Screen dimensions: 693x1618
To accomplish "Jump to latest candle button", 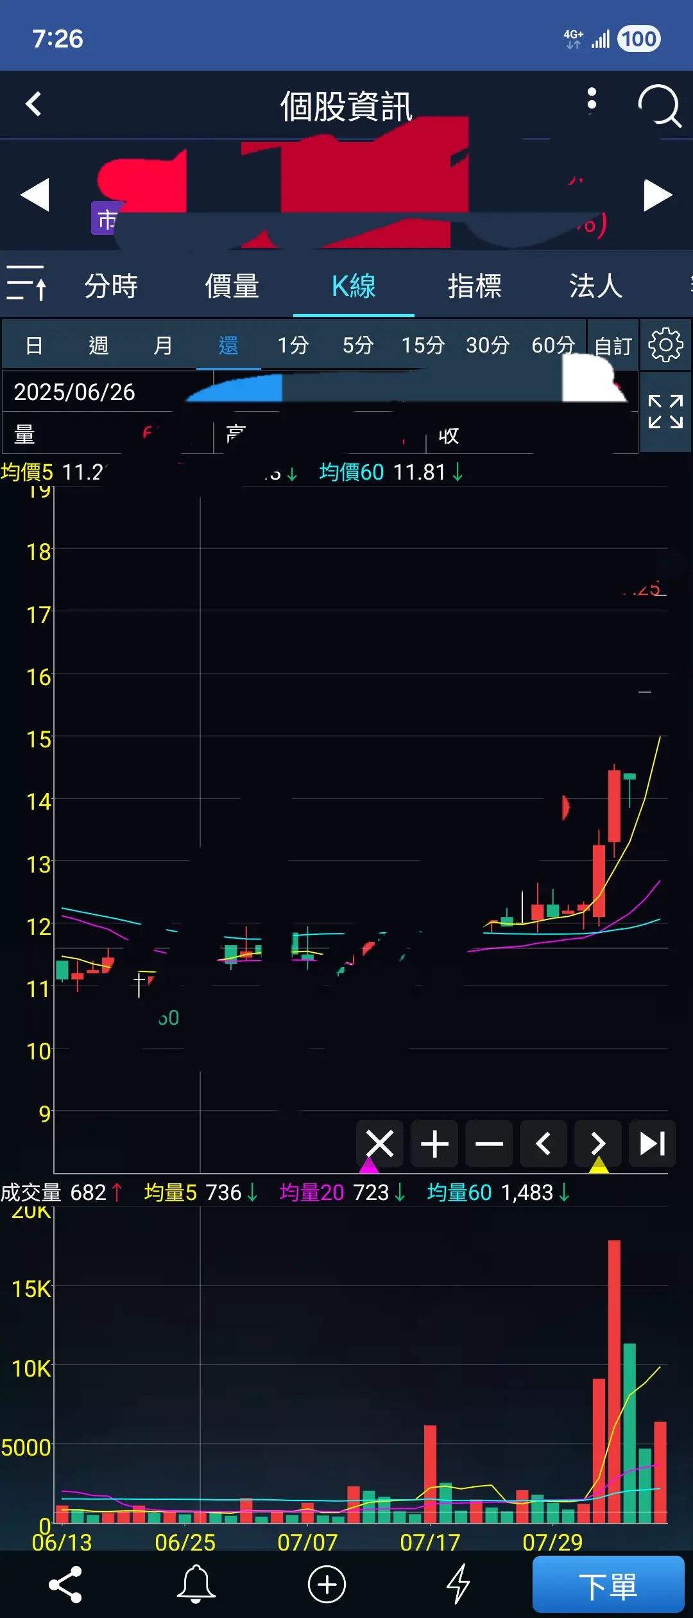I will [653, 1144].
